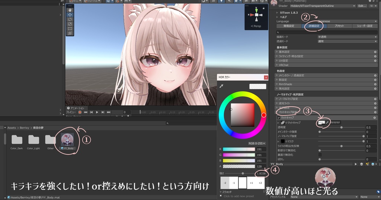Open the preview environment dropdown
Viewport: 381px width, 200px height.
tap(374, 164)
